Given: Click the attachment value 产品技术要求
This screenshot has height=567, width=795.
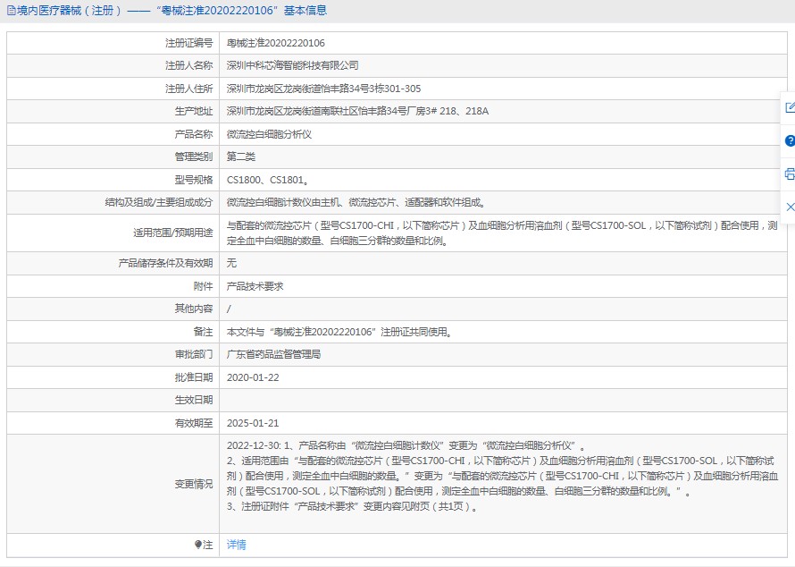Looking at the screenshot, I should tap(255, 286).
